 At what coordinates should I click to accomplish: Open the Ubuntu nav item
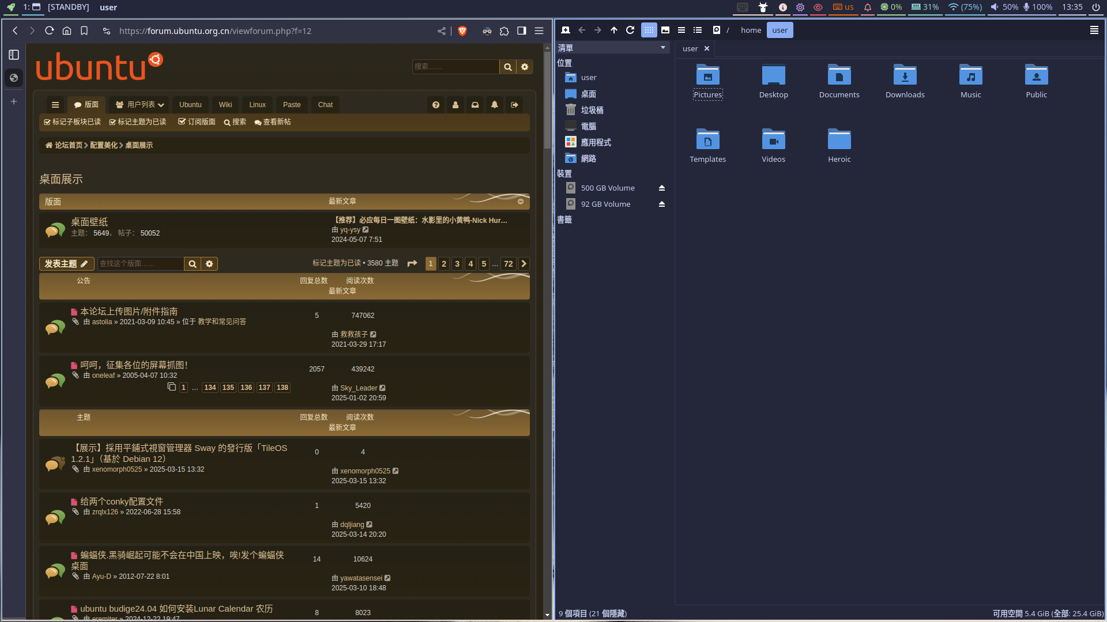[190, 105]
